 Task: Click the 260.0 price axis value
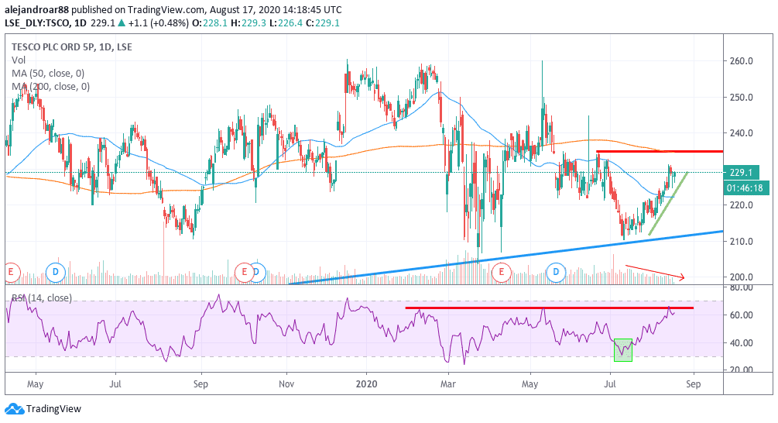click(x=741, y=61)
